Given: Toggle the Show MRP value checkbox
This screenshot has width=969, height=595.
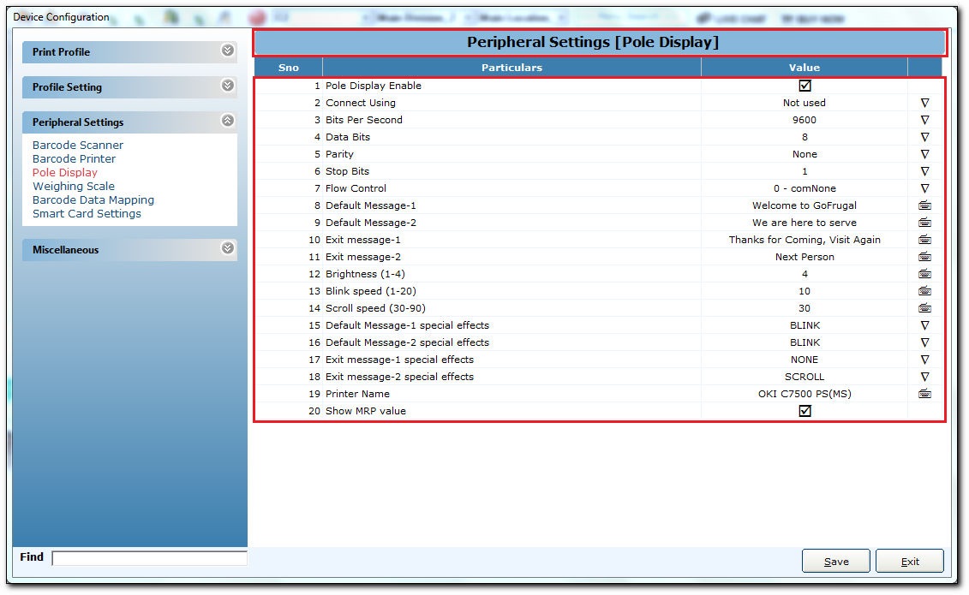Looking at the screenshot, I should pyautogui.click(x=805, y=411).
